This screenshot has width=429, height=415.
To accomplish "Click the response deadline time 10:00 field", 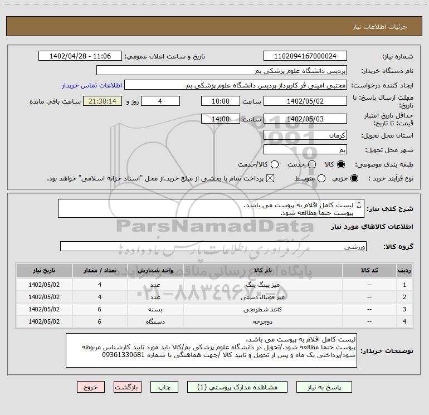I will point(221,101).
